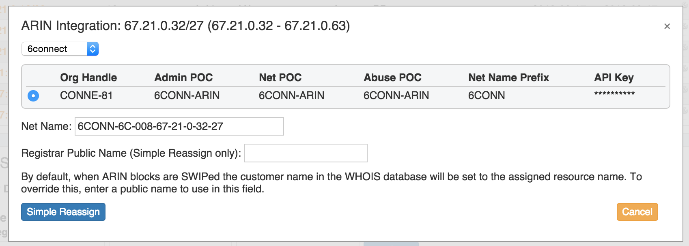Click the Org Handle column header
Image resolution: width=689 pixels, height=246 pixels.
tap(88, 78)
